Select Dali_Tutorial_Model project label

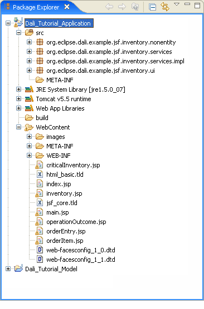[x=51, y=269]
